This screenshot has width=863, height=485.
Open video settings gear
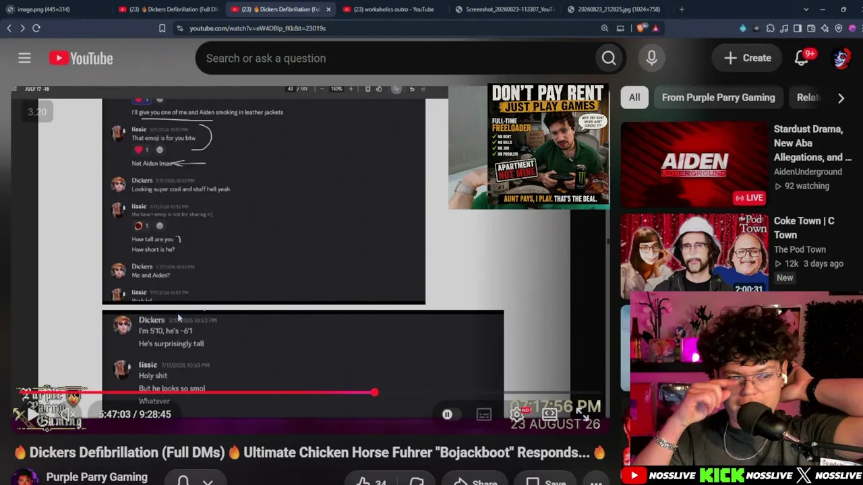pos(517,414)
